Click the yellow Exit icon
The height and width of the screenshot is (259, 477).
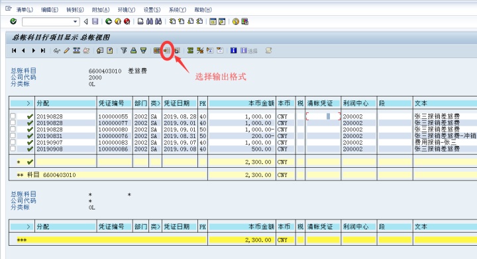[x=118, y=22]
